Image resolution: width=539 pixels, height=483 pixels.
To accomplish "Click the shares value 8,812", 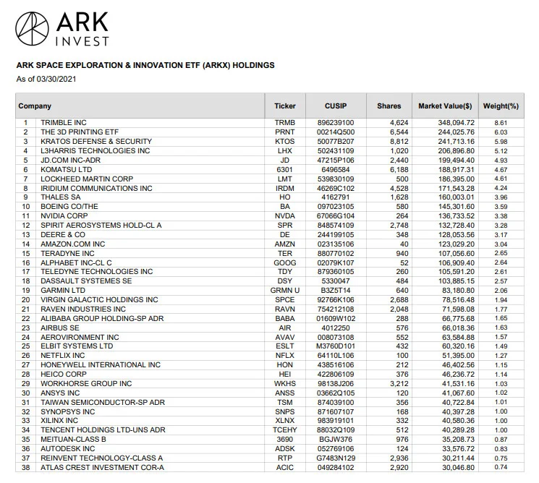I will tap(399, 141).
